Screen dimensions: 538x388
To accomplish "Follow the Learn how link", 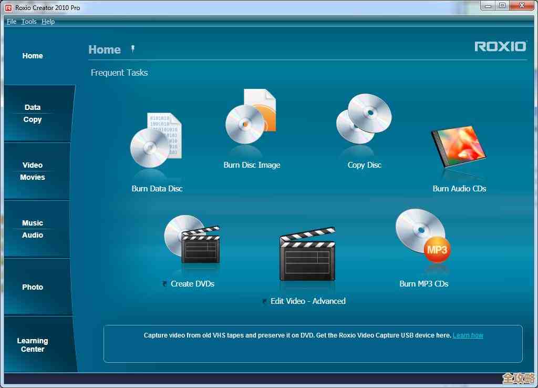I will [x=468, y=335].
